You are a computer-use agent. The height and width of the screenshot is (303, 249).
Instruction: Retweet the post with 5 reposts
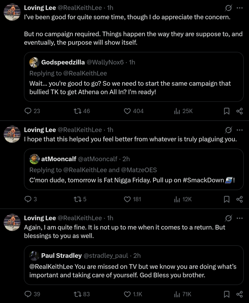pos(77,199)
